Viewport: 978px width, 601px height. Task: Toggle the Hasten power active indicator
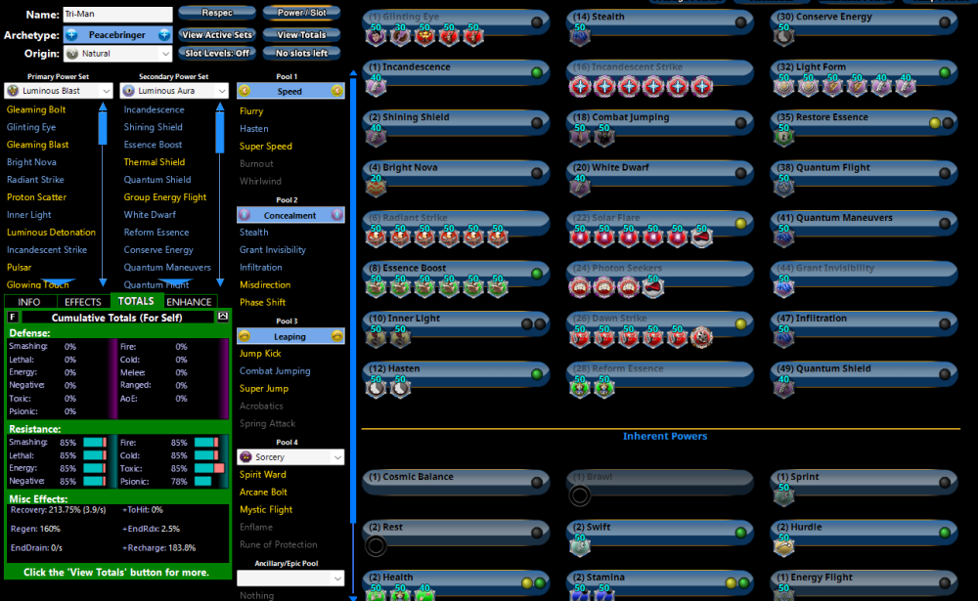[x=536, y=374]
